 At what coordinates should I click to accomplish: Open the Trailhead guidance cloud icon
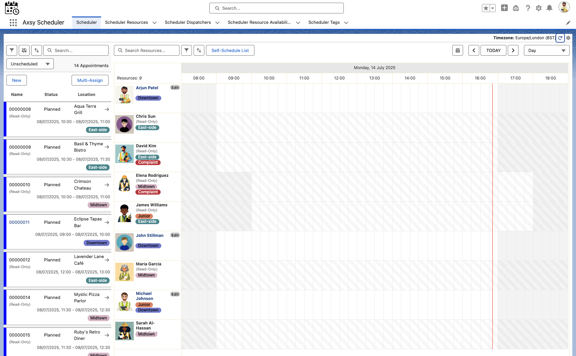click(x=516, y=8)
